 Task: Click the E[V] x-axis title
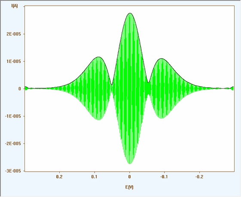tap(129, 187)
